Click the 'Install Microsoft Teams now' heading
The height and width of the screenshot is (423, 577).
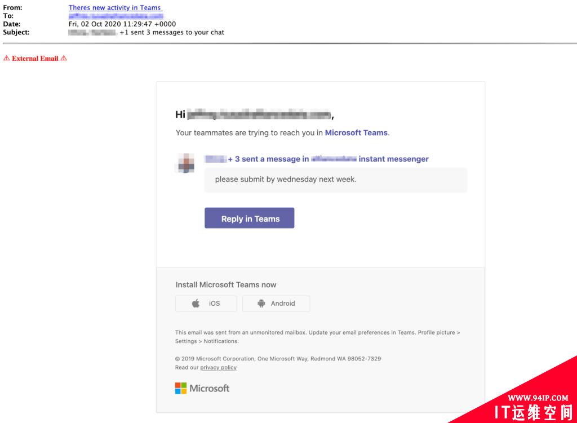click(x=226, y=284)
